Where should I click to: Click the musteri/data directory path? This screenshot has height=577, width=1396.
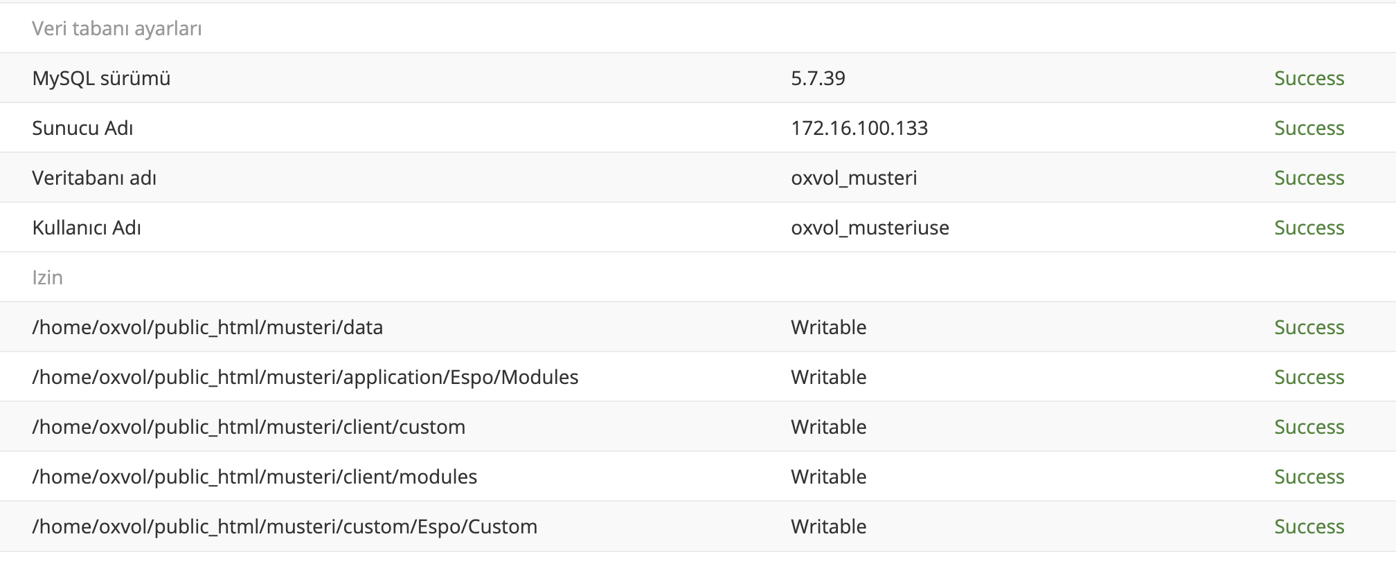[207, 327]
